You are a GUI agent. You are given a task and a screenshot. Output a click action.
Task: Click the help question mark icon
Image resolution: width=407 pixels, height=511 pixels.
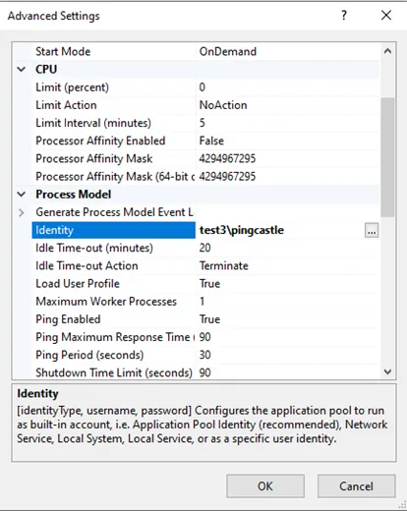click(x=344, y=15)
